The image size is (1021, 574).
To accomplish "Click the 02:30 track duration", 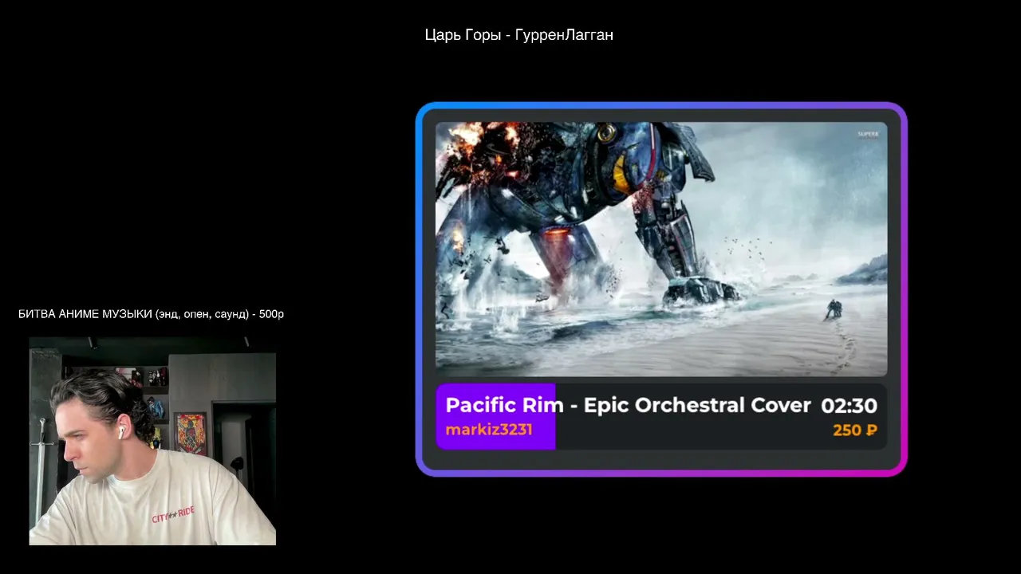I will (849, 406).
